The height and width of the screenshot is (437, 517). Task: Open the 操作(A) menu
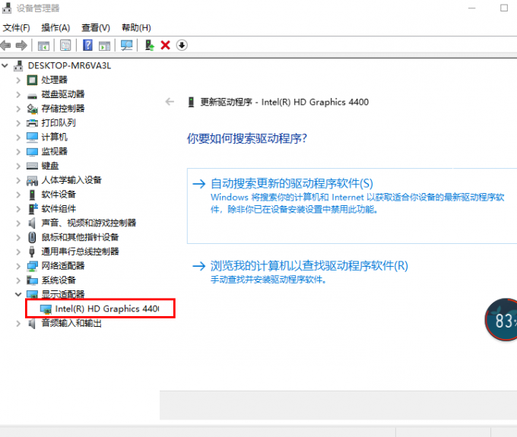(56, 28)
